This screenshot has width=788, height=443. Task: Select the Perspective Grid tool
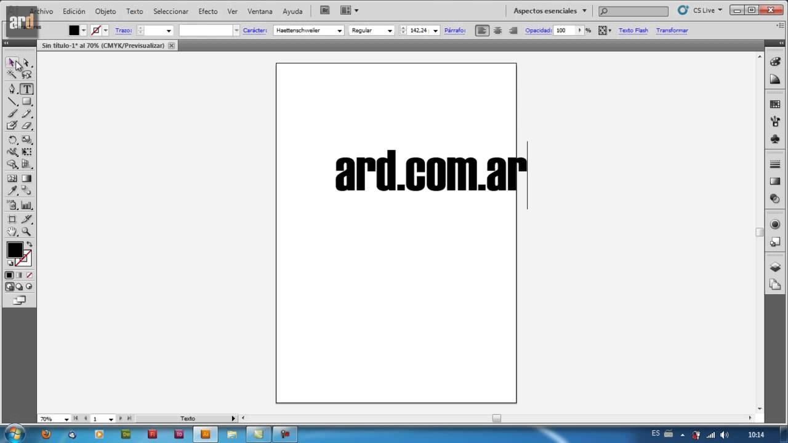(x=26, y=164)
